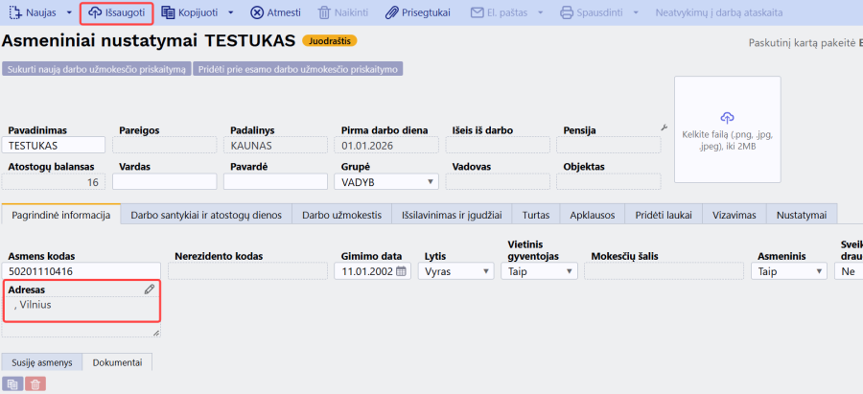Click the Adresas edit pencil icon
Image resolution: width=863 pixels, height=394 pixels.
click(150, 289)
